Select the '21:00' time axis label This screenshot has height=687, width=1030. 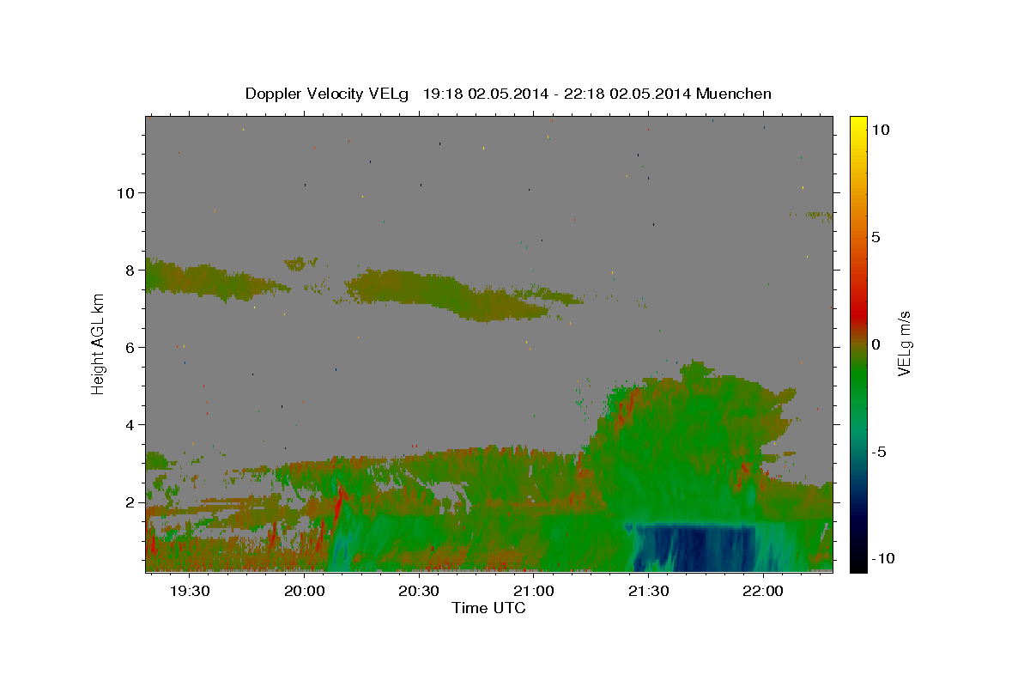pos(533,591)
